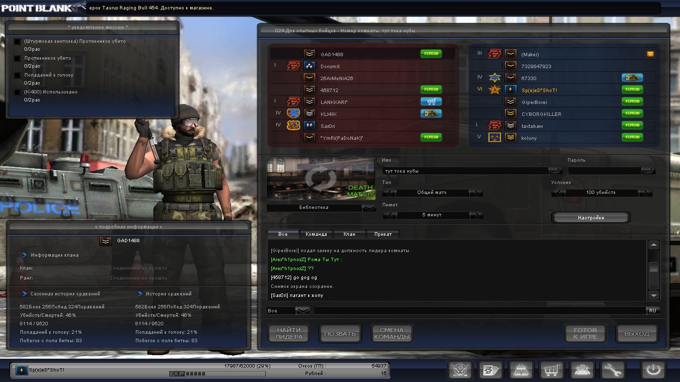Image resolution: width=680 pixels, height=382 pixels.
Task: Switch to the Клан chat tab
Action: click(x=349, y=234)
